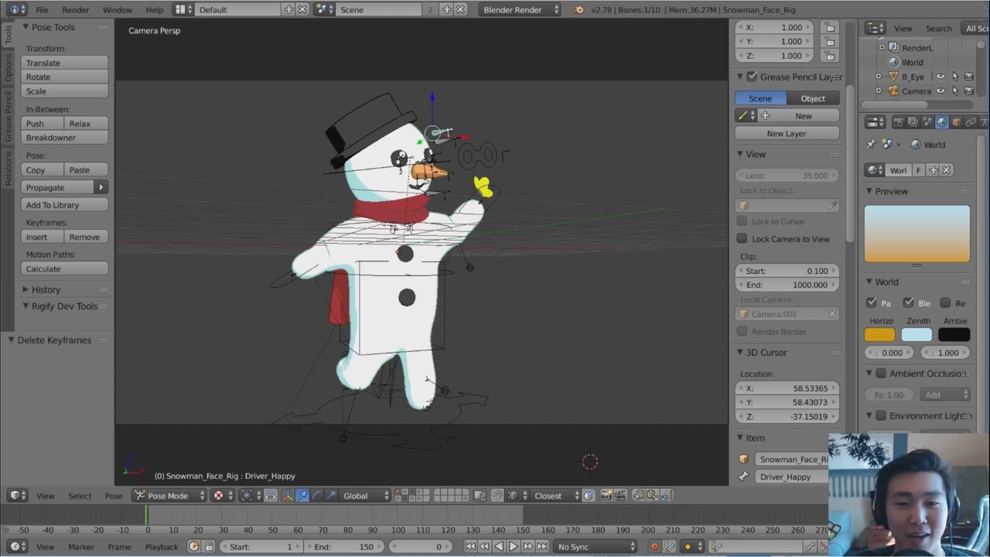Toggle visibility of the Camera object in Outliner
This screenshot has width=990, height=557.
tap(940, 91)
